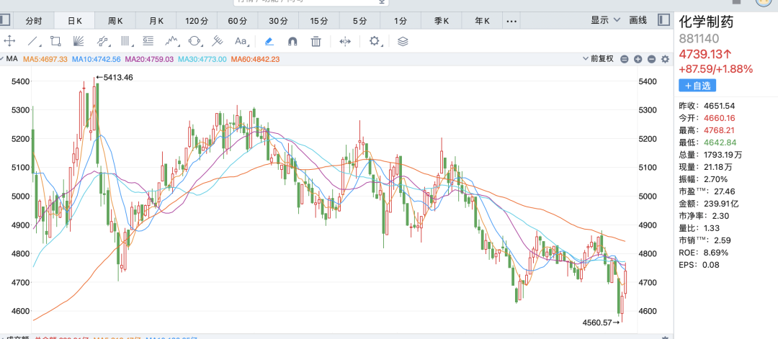Click the circled minus icon beside the gear
Viewport: 778px width, 339px height.
click(651, 59)
